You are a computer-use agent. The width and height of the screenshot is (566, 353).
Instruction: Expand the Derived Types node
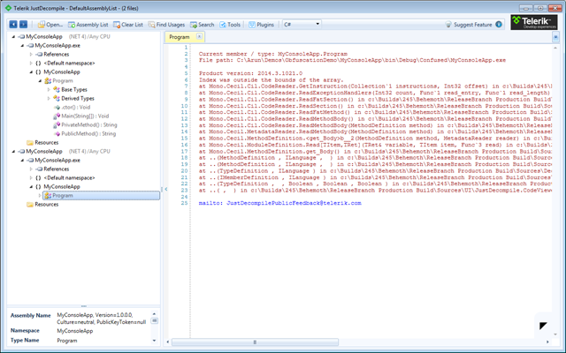(x=50, y=99)
